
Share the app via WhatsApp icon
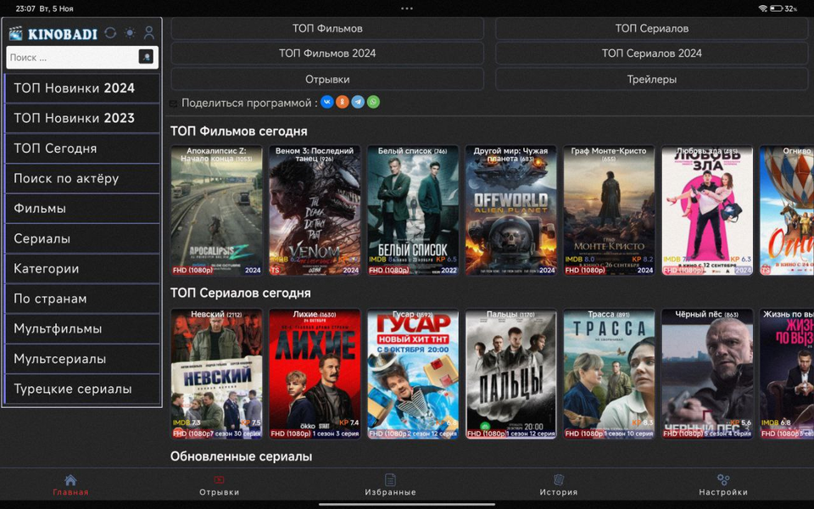click(x=373, y=102)
